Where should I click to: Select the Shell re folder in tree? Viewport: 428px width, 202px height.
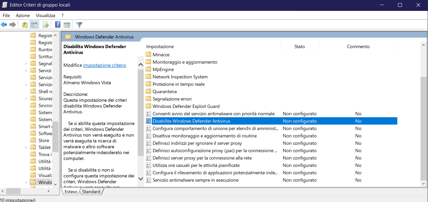coord(45,92)
